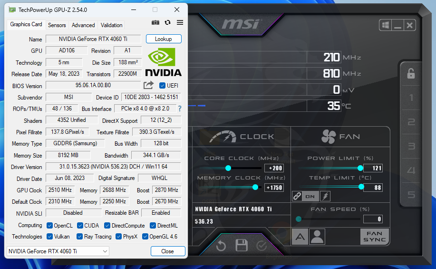Toggle the CUDA checkbox
436x269 pixels.
[x=80, y=225]
